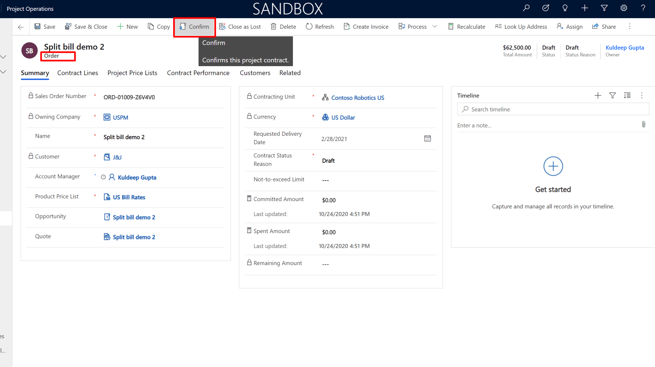
Task: Assign the record to another user
Action: [569, 27]
